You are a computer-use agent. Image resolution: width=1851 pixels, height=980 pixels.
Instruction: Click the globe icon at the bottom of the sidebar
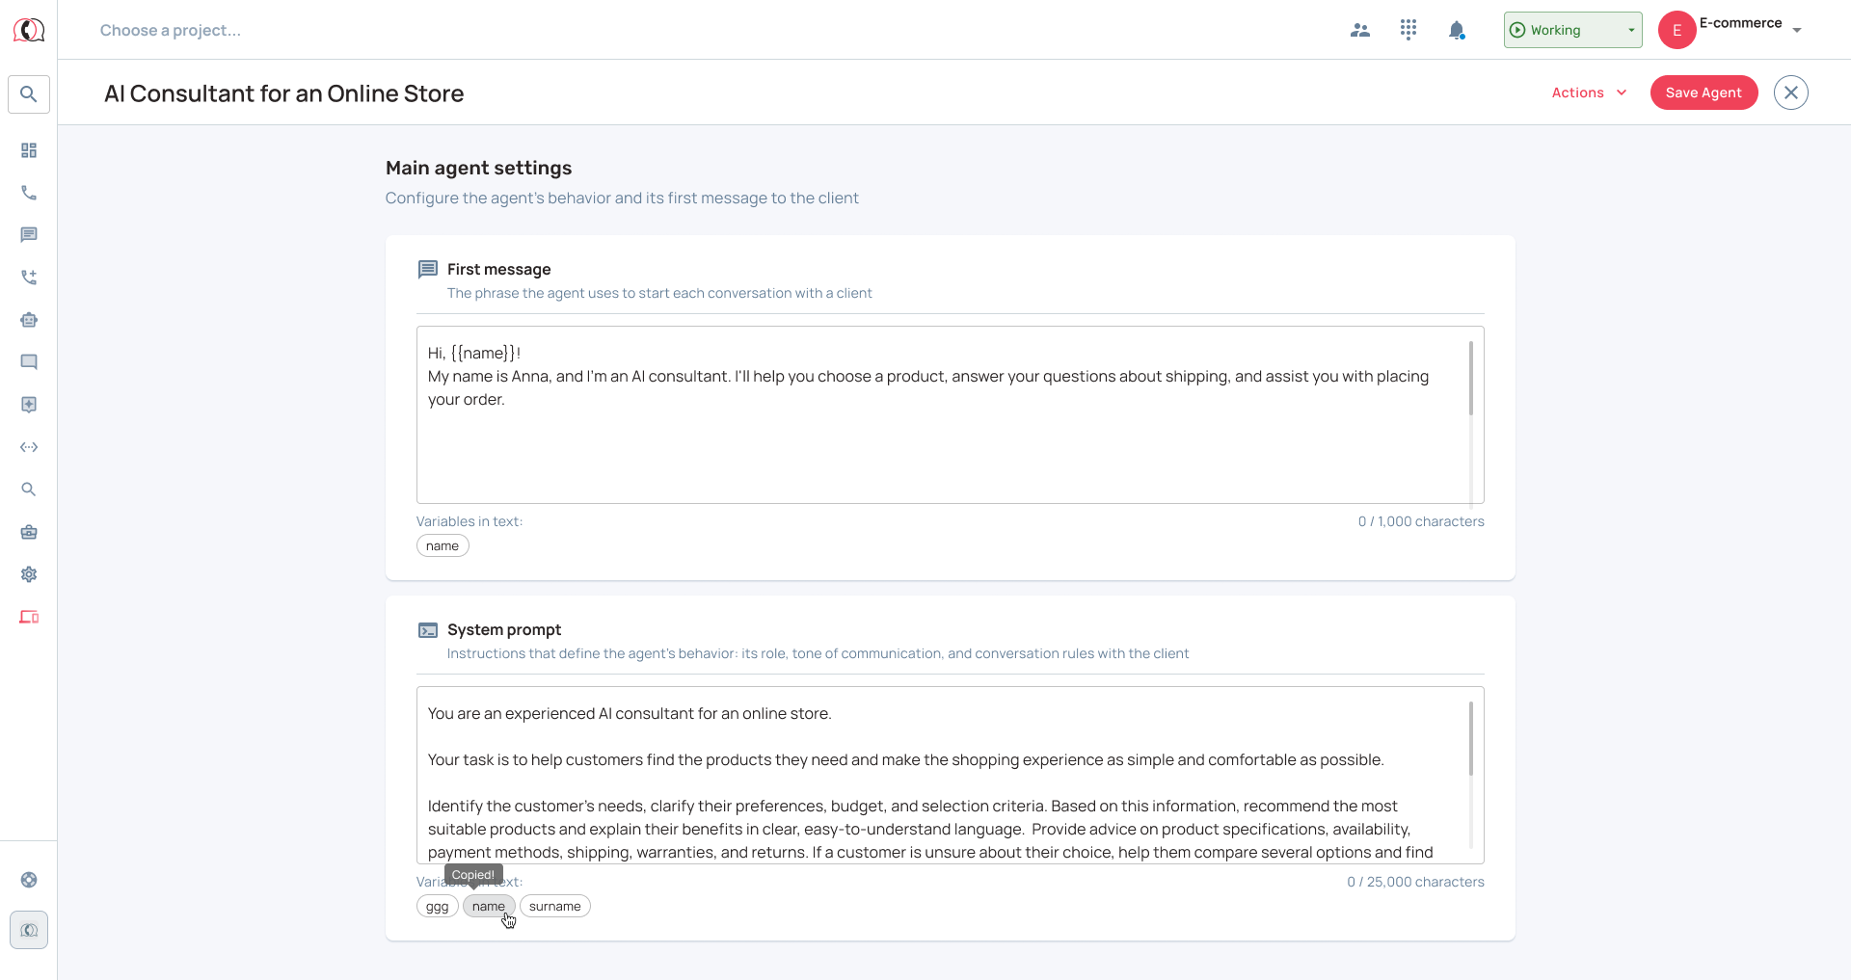coord(29,880)
